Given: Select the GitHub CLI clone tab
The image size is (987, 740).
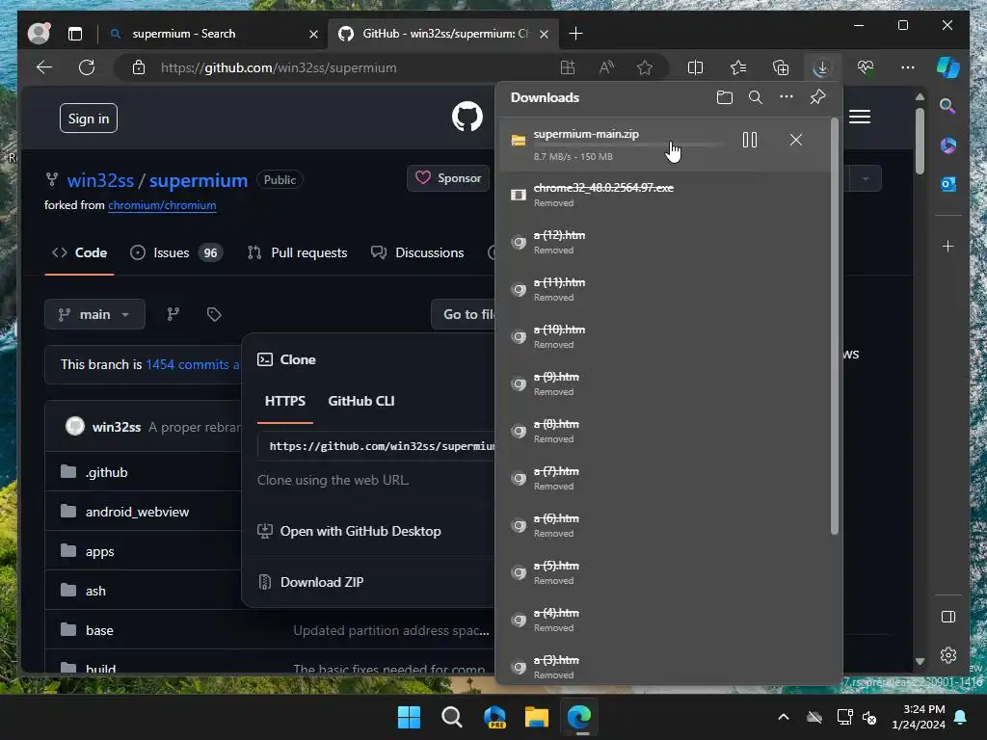Looking at the screenshot, I should [x=361, y=402].
